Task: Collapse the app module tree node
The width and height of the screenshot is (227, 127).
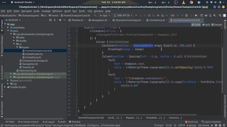Action: click(x=5, y=24)
